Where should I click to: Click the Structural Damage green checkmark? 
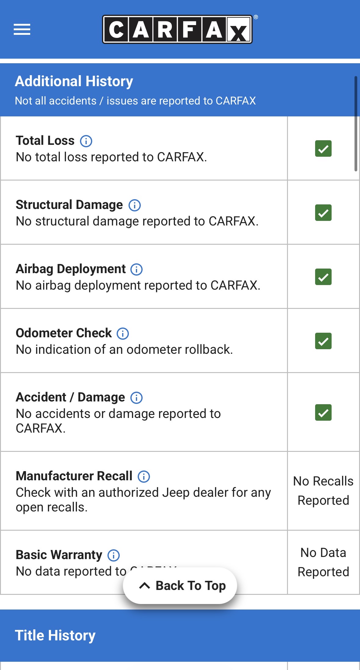point(323,213)
